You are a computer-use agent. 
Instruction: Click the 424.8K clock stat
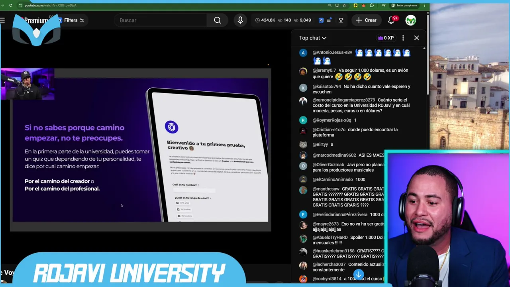click(x=265, y=20)
